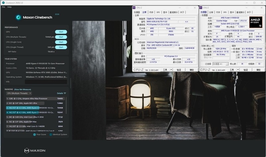Select the Apple M3 Ultra ranking row
This screenshot has width=266, height=157.
click(35, 103)
